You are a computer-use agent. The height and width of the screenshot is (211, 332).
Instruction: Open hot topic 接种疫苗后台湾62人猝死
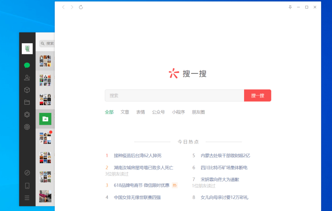pos(137,156)
